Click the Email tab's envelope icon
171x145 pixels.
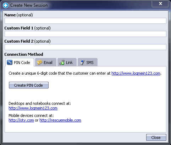[x=39, y=62]
